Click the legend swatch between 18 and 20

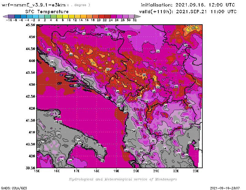pyautogui.click(x=95, y=16)
